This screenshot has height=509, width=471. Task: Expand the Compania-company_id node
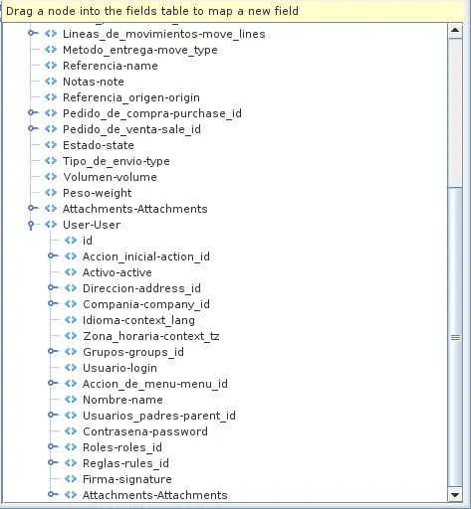point(52,303)
